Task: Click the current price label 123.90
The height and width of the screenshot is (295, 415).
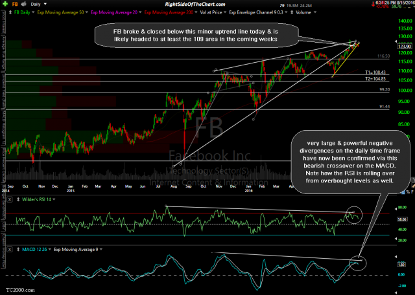Action: pos(404,46)
